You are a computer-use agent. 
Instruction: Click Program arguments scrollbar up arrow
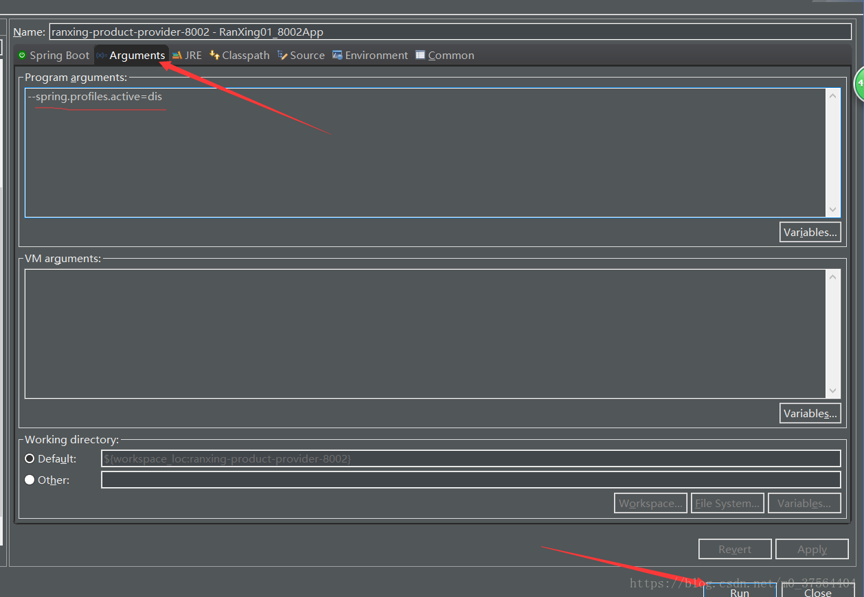(833, 95)
